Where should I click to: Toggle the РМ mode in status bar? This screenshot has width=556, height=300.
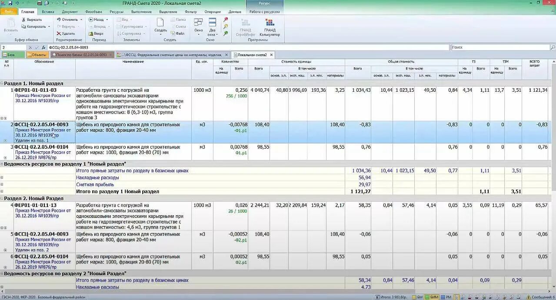[x=446, y=297]
